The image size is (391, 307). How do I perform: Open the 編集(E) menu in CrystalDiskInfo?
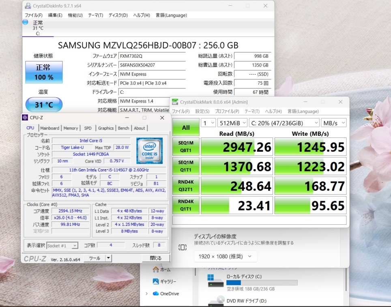click(55, 15)
